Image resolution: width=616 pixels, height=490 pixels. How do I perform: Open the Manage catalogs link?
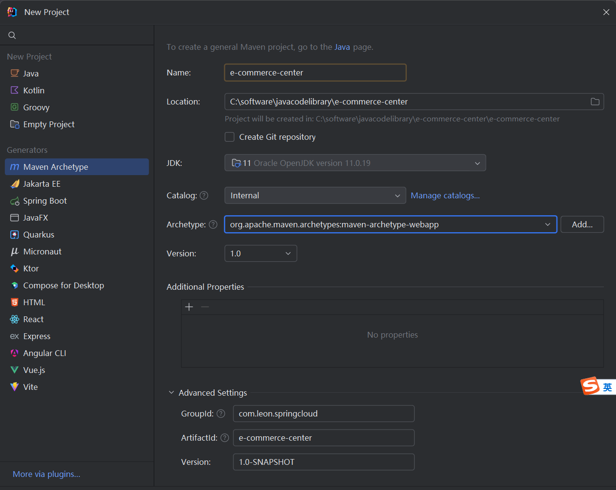(x=445, y=195)
